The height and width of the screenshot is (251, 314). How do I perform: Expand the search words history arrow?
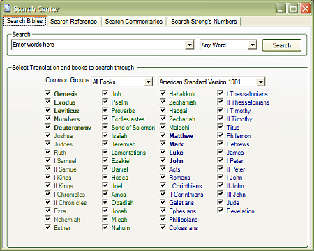[190, 45]
